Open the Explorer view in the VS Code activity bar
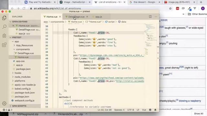 pos(4,18)
